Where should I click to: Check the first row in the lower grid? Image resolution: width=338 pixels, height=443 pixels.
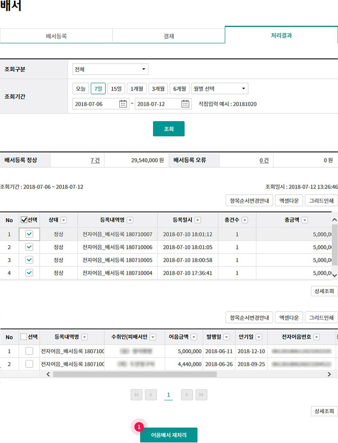[x=29, y=351]
